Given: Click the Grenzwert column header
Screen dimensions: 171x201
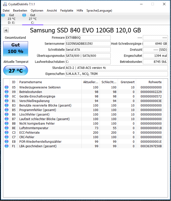Looking at the screenshot, I should click(x=127, y=82).
